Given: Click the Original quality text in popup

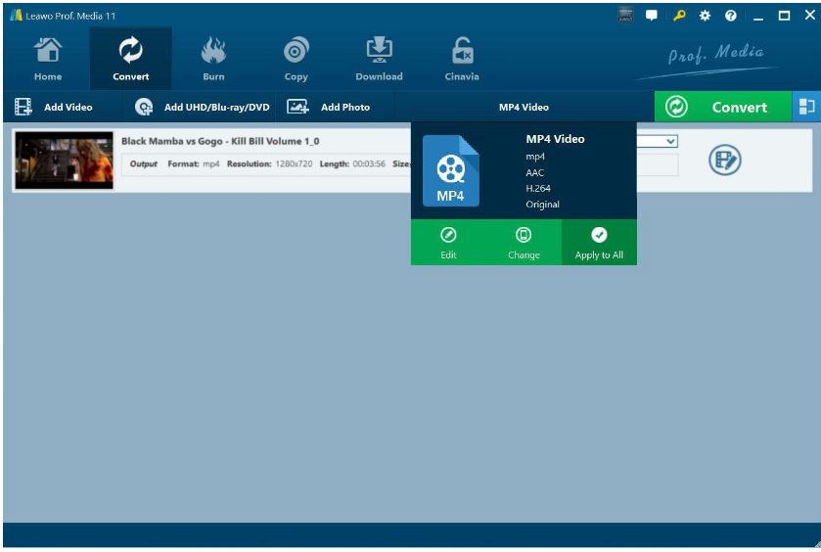Looking at the screenshot, I should (542, 205).
